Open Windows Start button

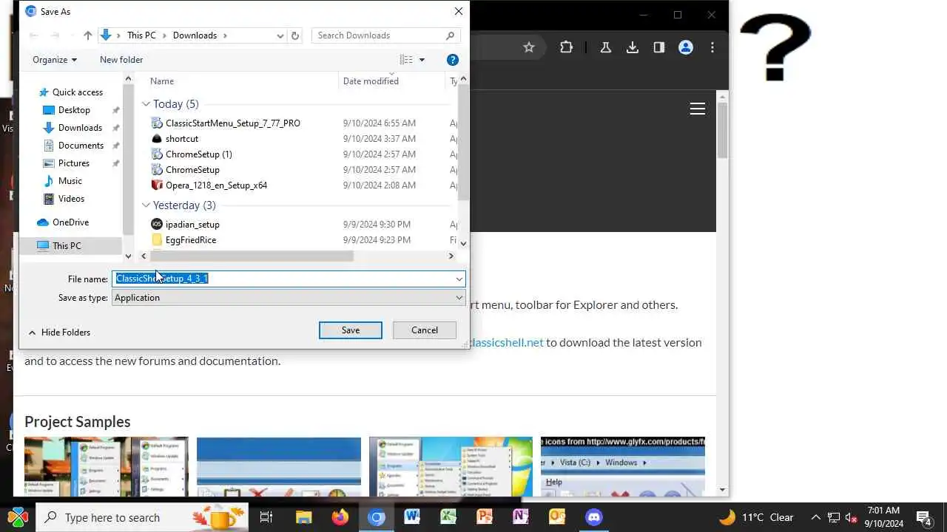click(18, 517)
